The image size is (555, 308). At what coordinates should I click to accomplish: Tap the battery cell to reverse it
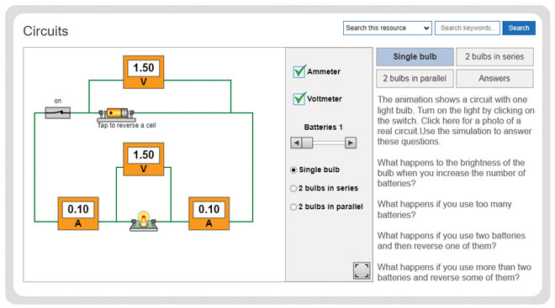pyautogui.click(x=117, y=114)
